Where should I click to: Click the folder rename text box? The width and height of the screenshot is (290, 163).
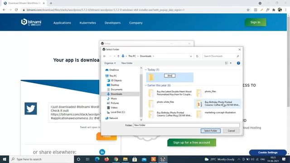169,76
